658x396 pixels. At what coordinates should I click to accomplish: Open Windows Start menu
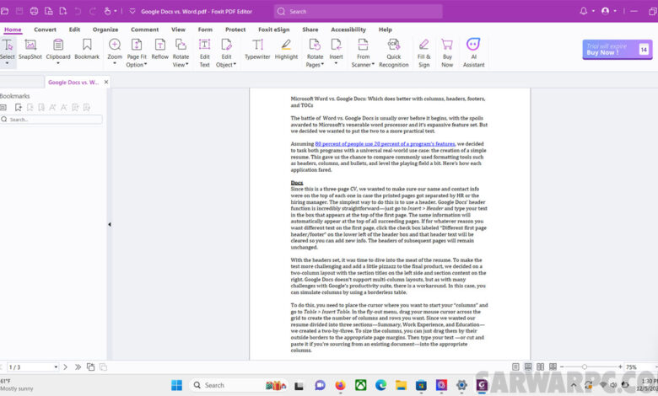176,385
